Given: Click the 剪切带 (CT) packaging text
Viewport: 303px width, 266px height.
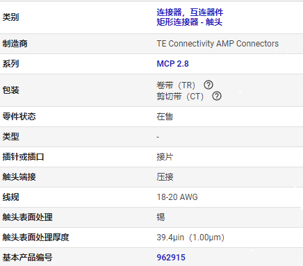Looking at the screenshot, I should pyautogui.click(x=180, y=97).
